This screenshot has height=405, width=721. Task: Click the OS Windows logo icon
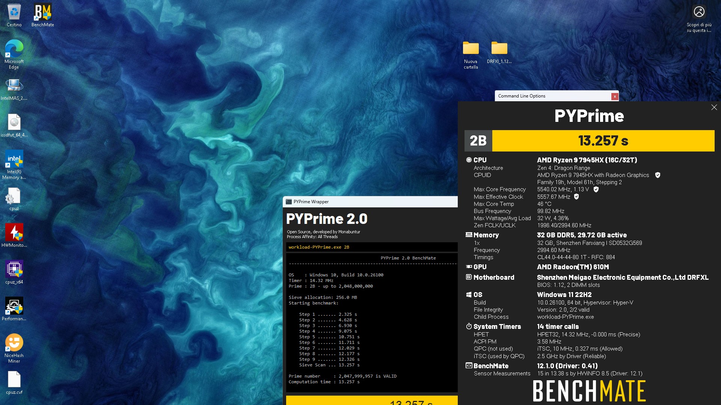(x=469, y=295)
